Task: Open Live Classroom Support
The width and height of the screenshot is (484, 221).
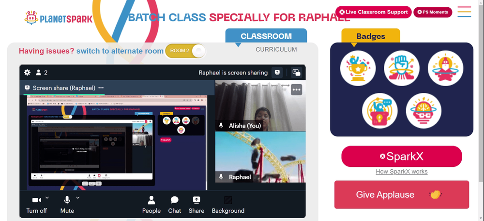Action: (374, 12)
